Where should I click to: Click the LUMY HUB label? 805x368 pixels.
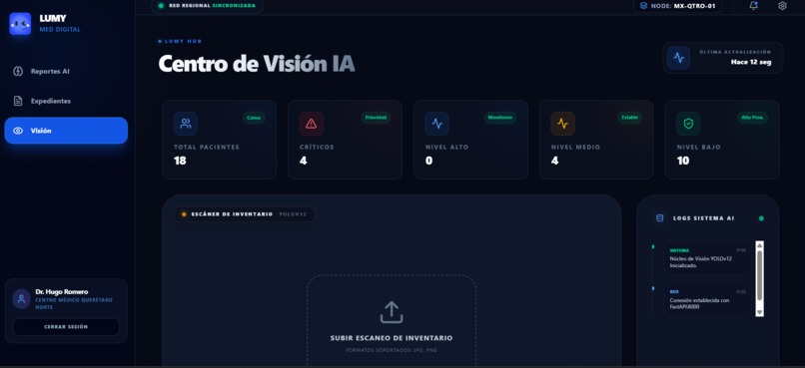(x=184, y=41)
